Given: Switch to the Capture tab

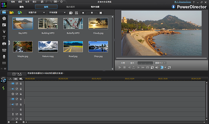Looking at the screenshot, I should (22, 7).
